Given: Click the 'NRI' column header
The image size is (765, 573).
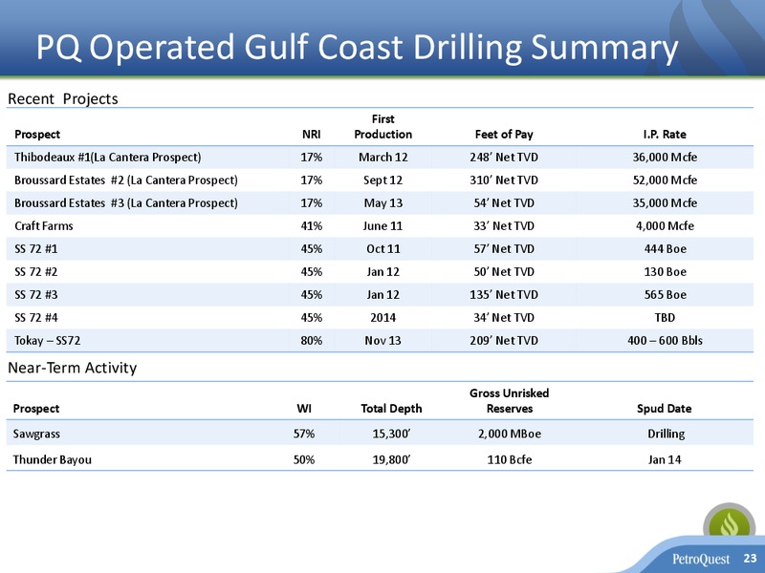Looking at the screenshot, I should point(312,135).
